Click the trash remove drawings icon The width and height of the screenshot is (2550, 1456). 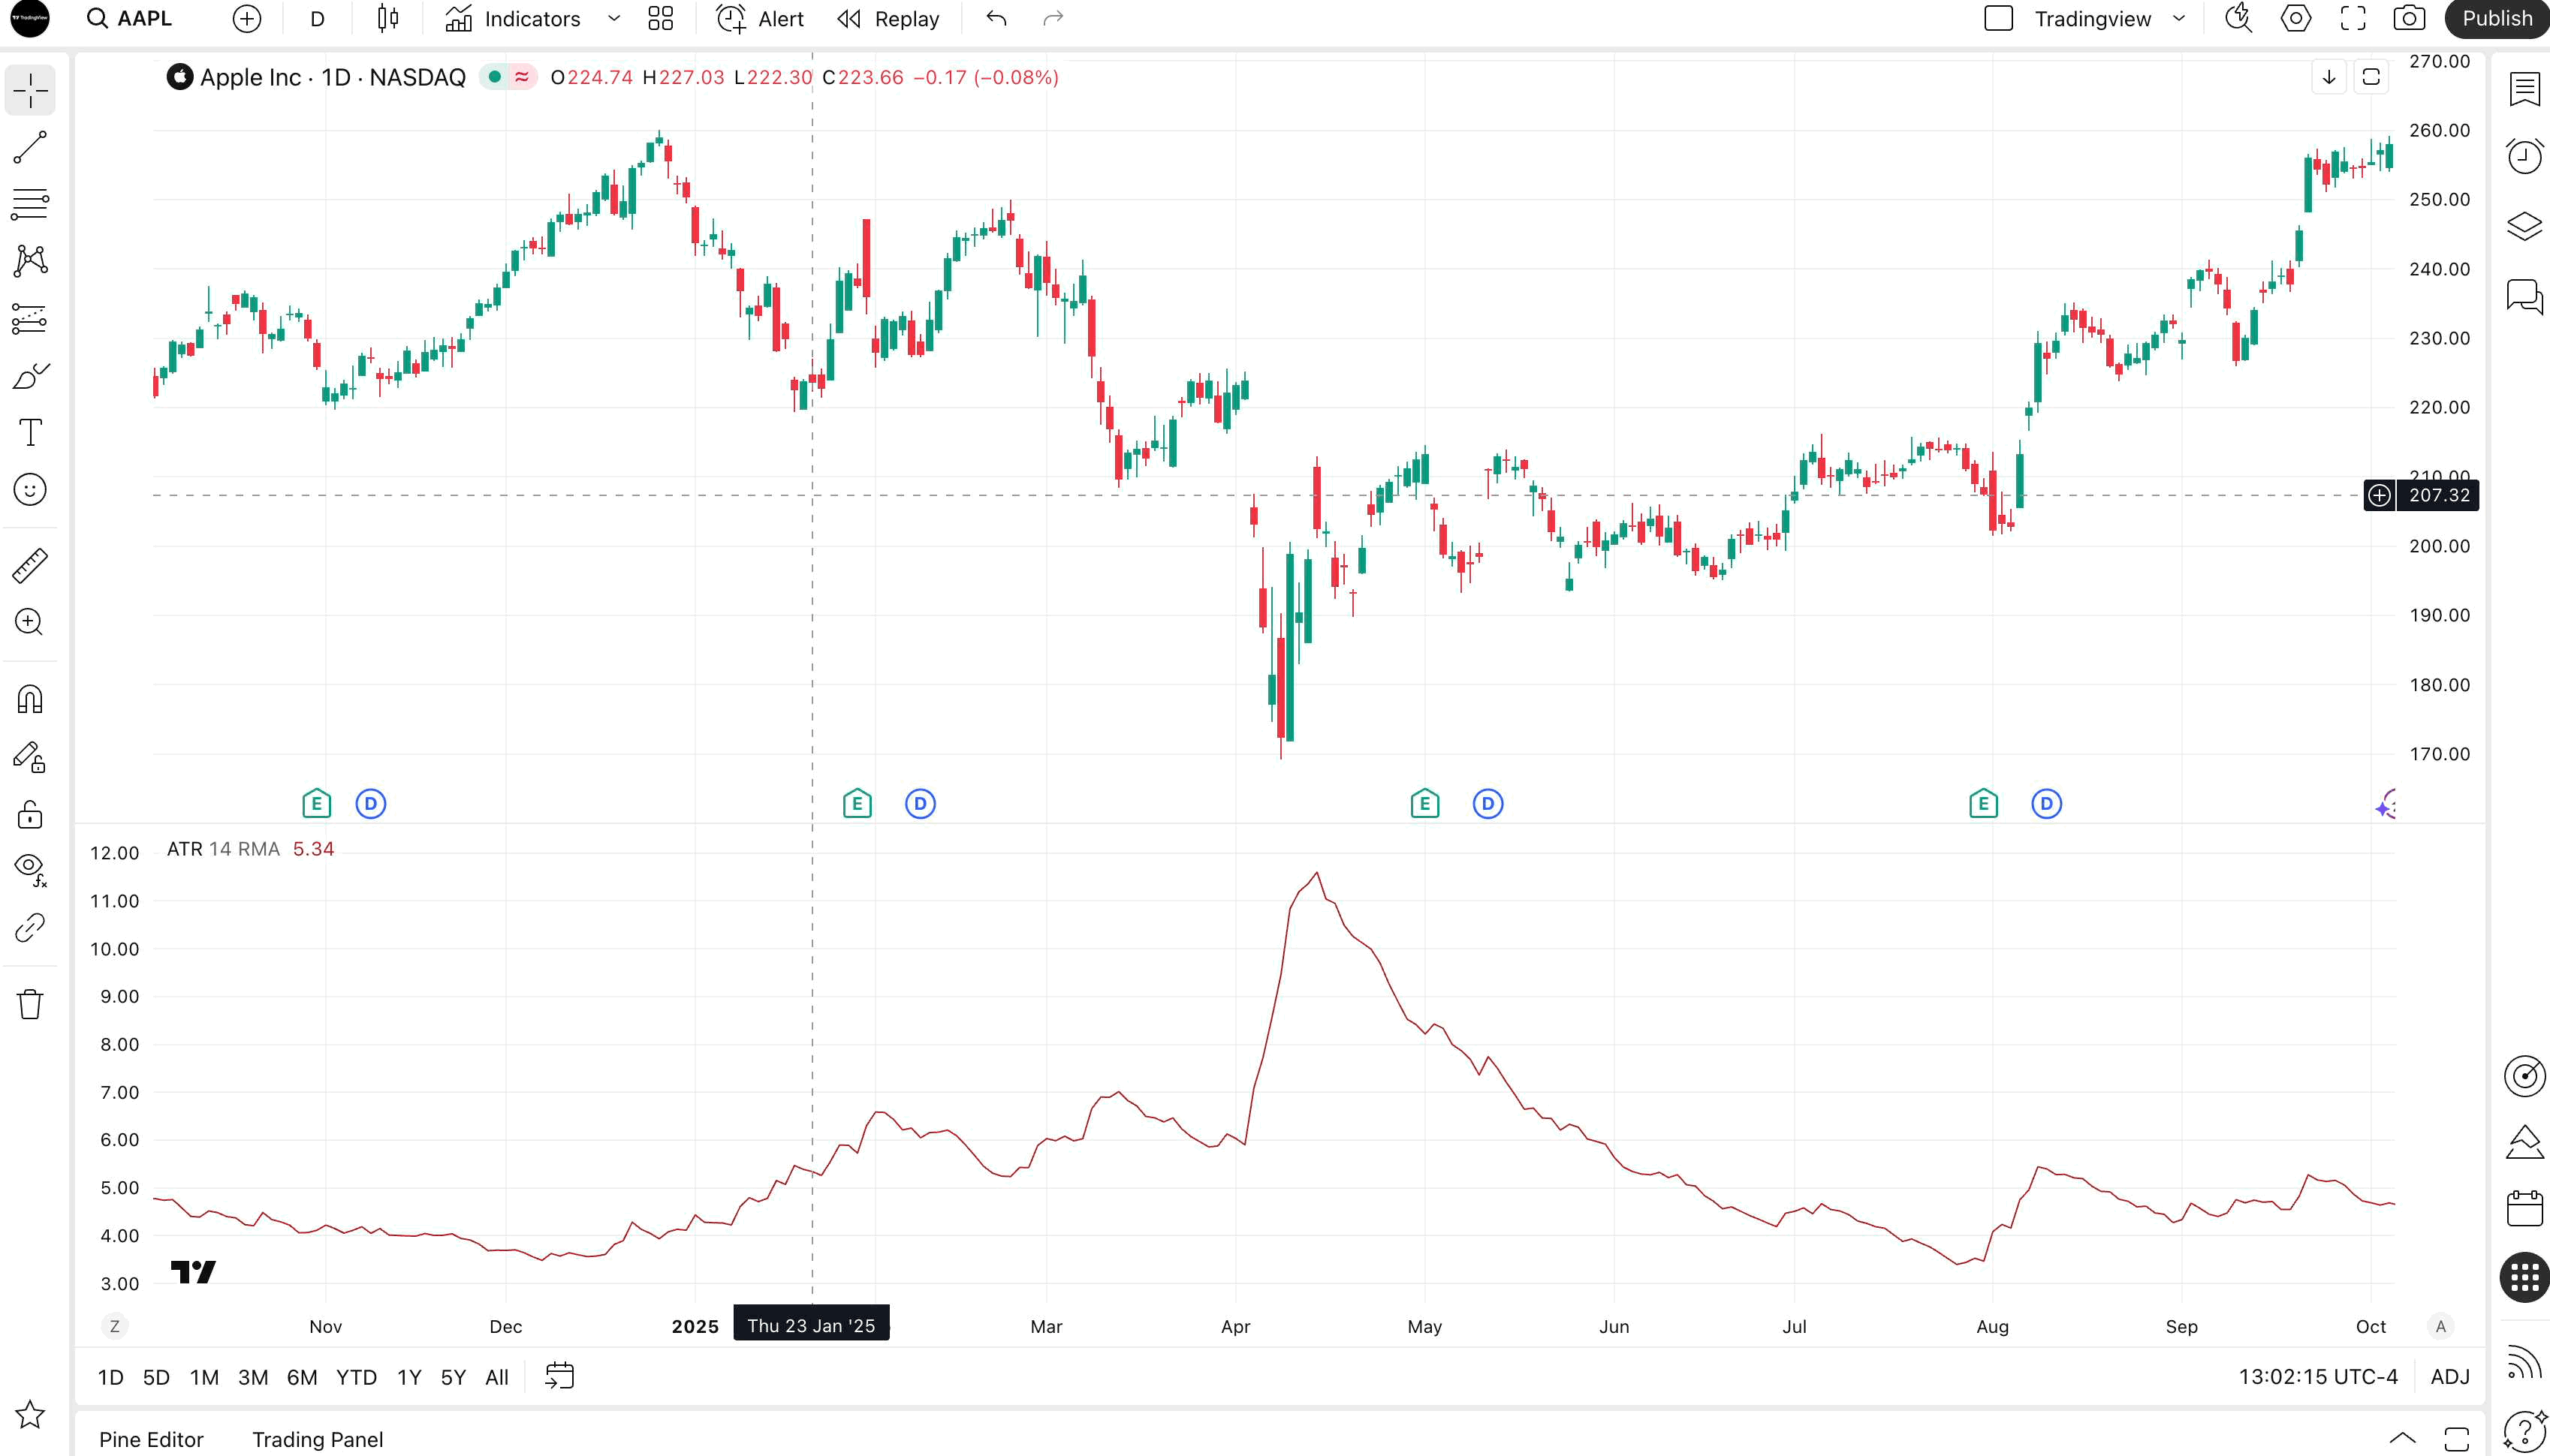(x=30, y=1003)
